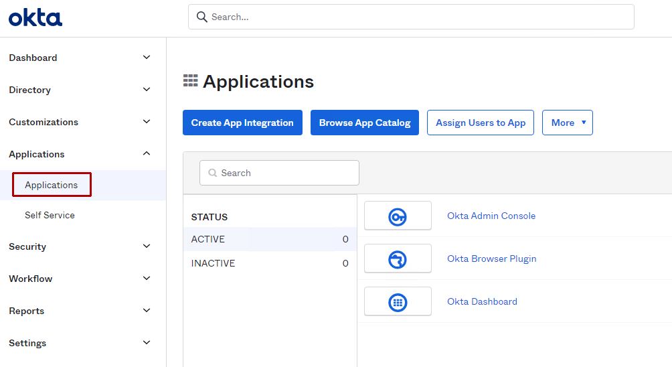Expand the Directory sidebar section

click(x=147, y=90)
